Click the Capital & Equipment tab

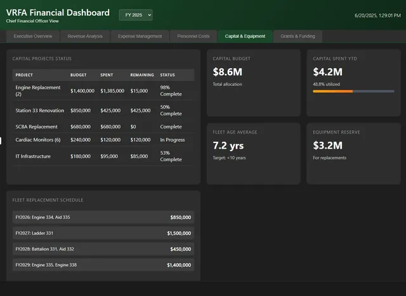coord(245,37)
